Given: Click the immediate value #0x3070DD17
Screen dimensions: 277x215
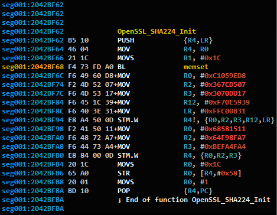Looking at the screenshot, I should tap(223, 93).
